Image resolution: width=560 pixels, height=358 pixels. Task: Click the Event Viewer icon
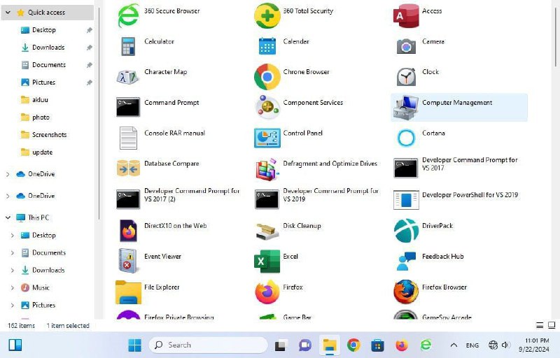coord(128,261)
